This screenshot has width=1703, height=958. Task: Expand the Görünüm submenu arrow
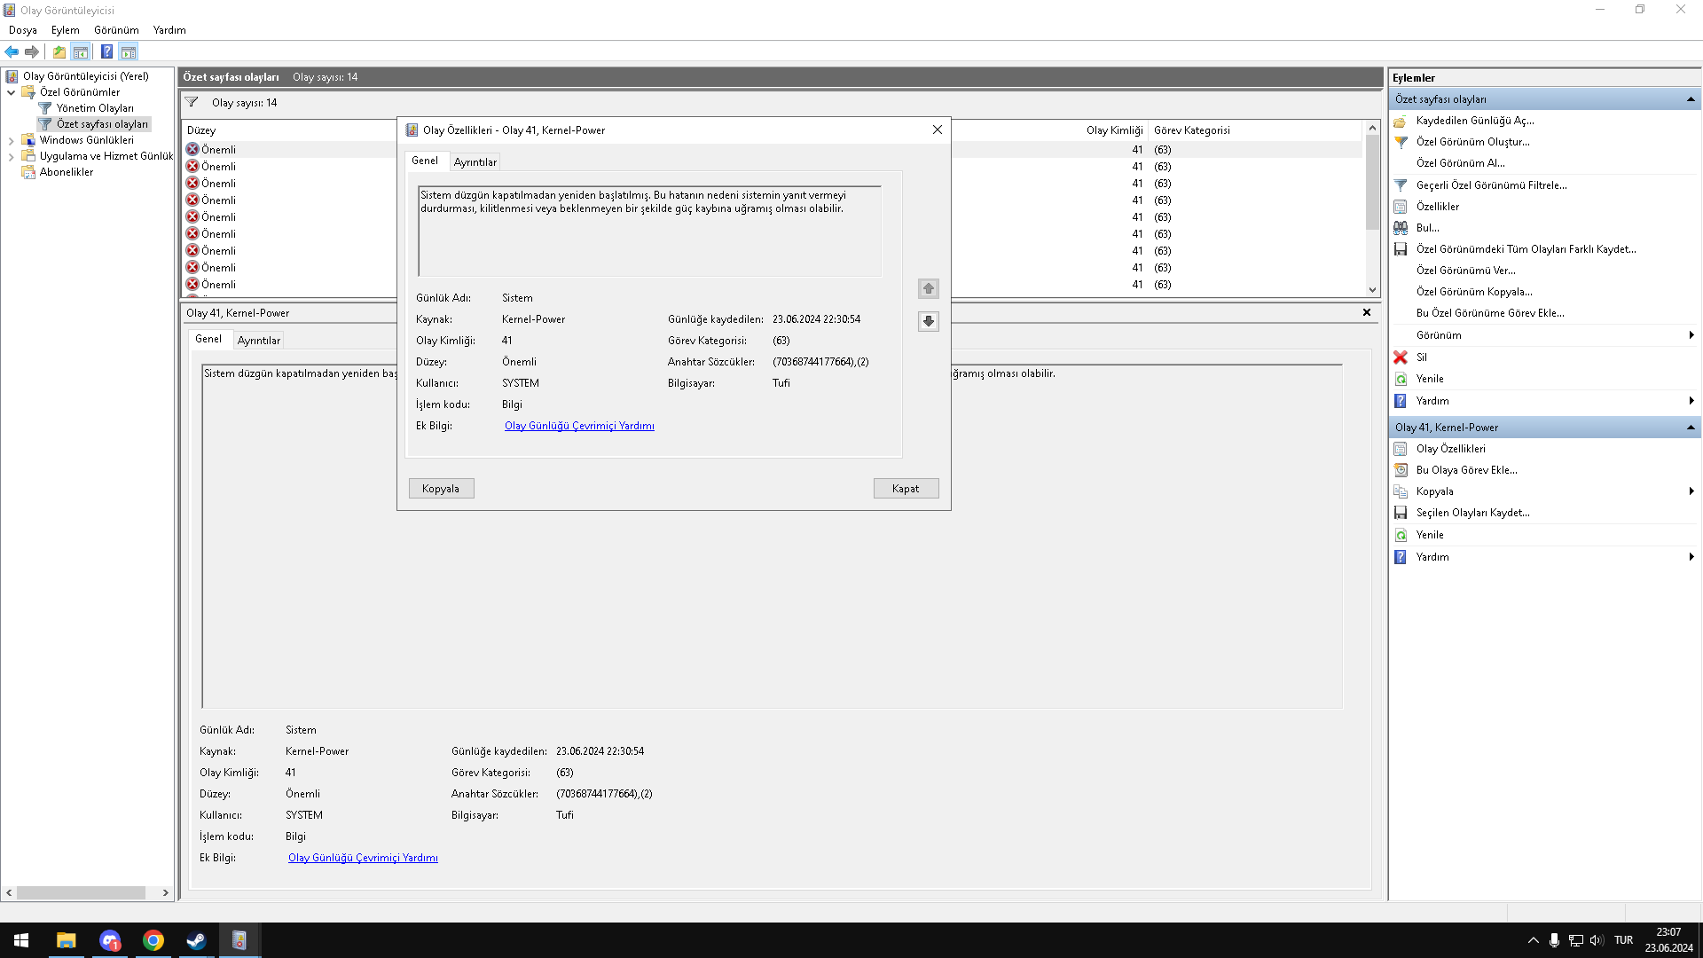coord(1691,335)
